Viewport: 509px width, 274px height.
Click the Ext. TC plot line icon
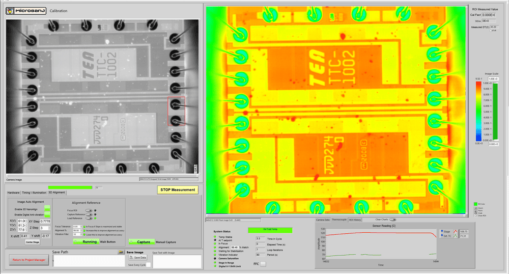point(456,236)
